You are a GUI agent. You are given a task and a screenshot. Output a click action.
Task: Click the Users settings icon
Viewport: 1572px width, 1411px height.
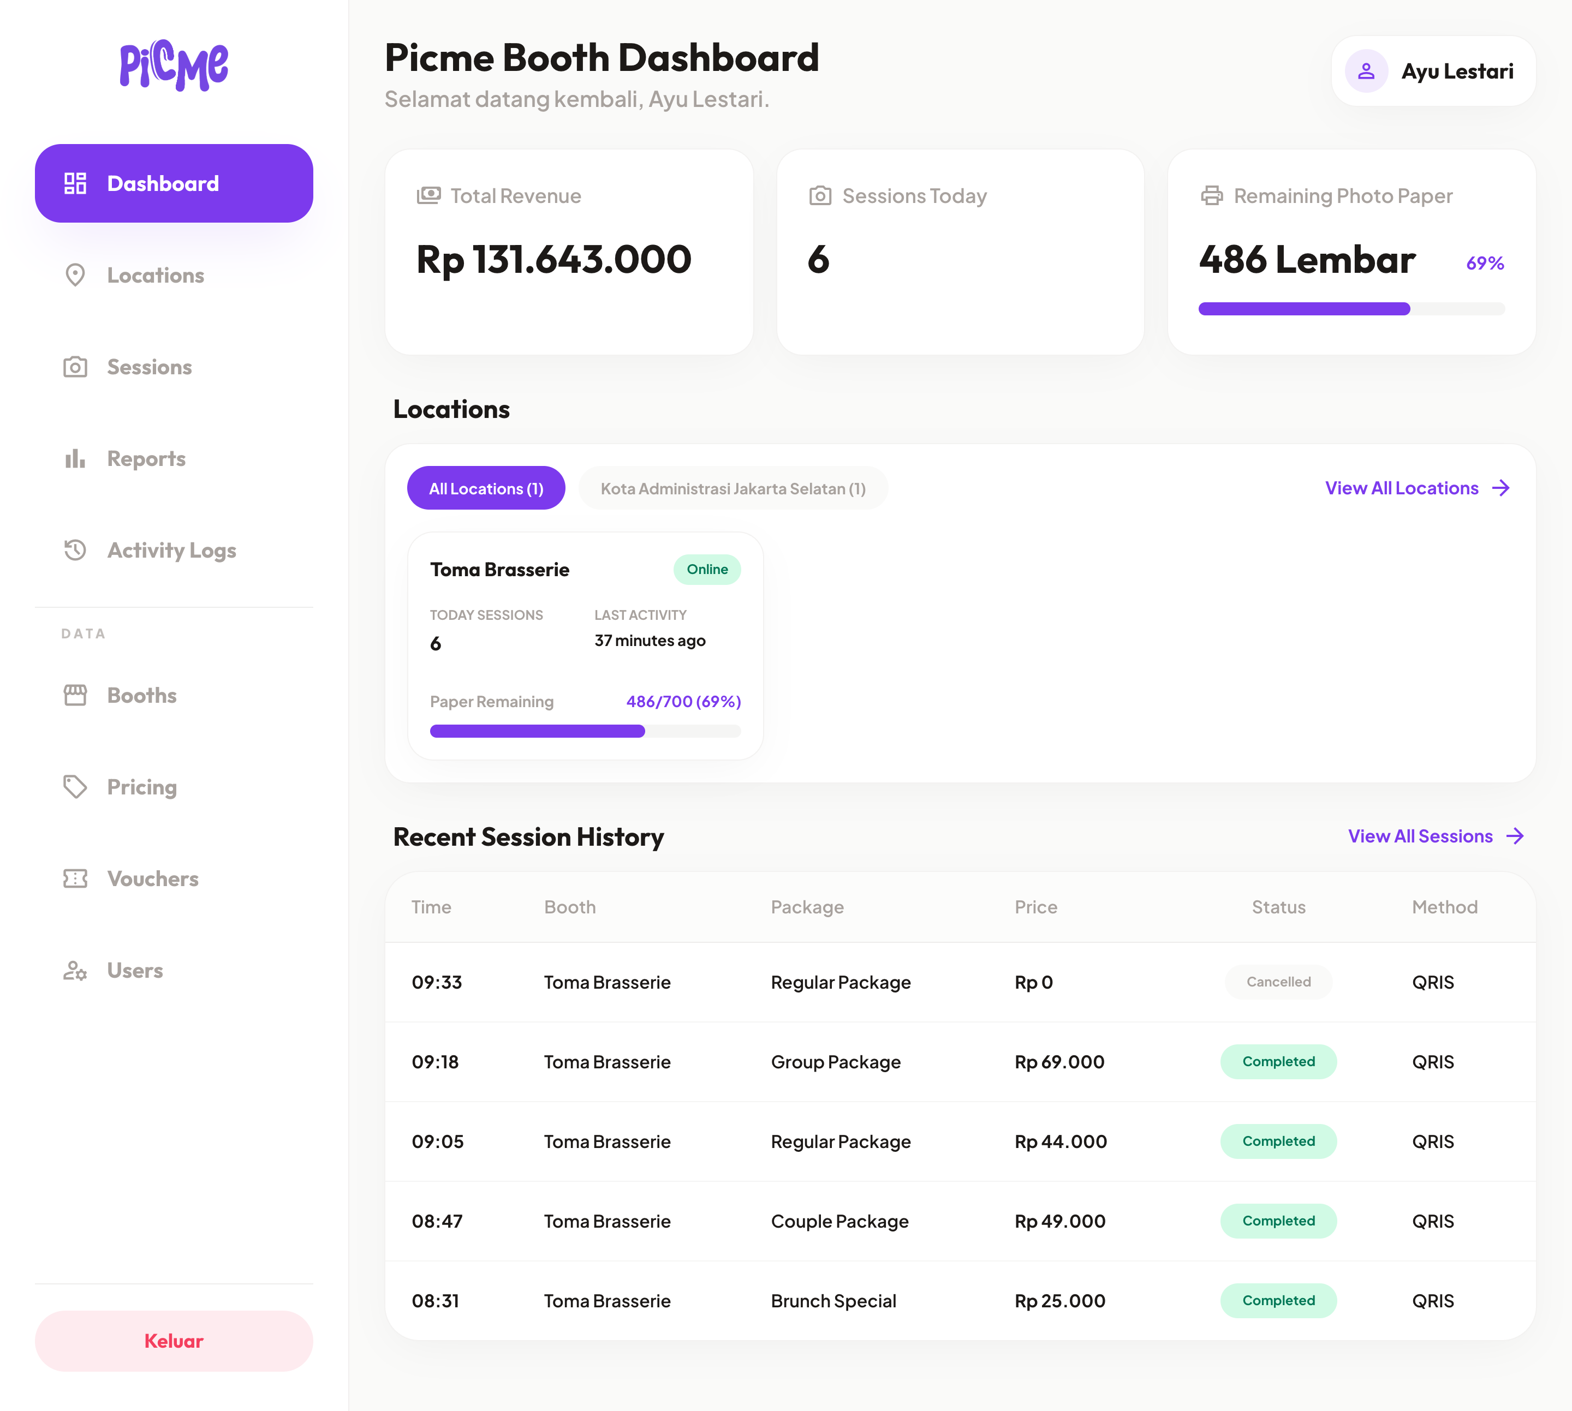(x=75, y=970)
